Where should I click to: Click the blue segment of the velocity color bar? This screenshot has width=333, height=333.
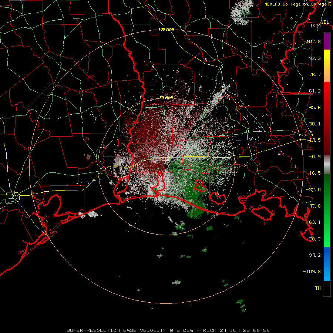[x=327, y=264]
